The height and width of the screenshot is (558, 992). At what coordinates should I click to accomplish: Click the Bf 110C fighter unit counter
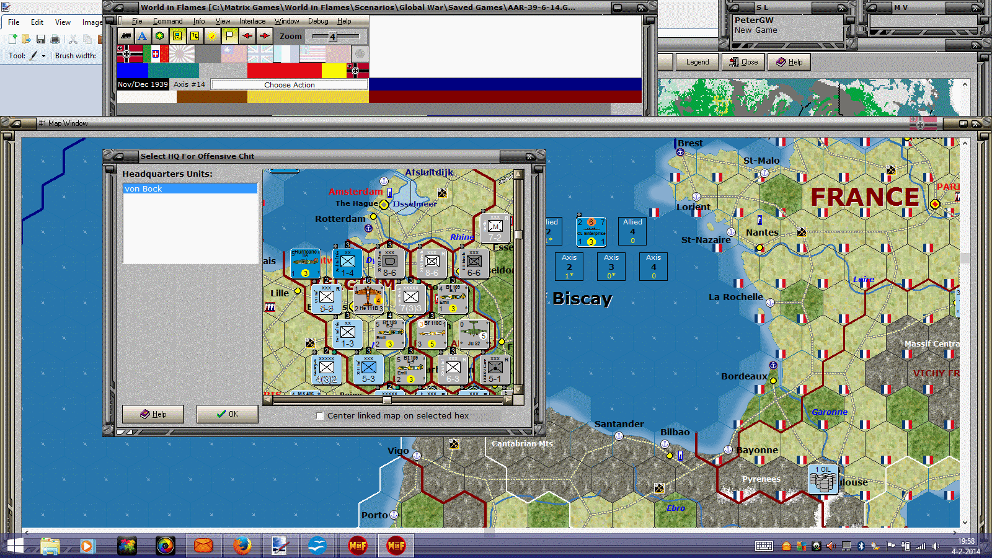tap(432, 334)
